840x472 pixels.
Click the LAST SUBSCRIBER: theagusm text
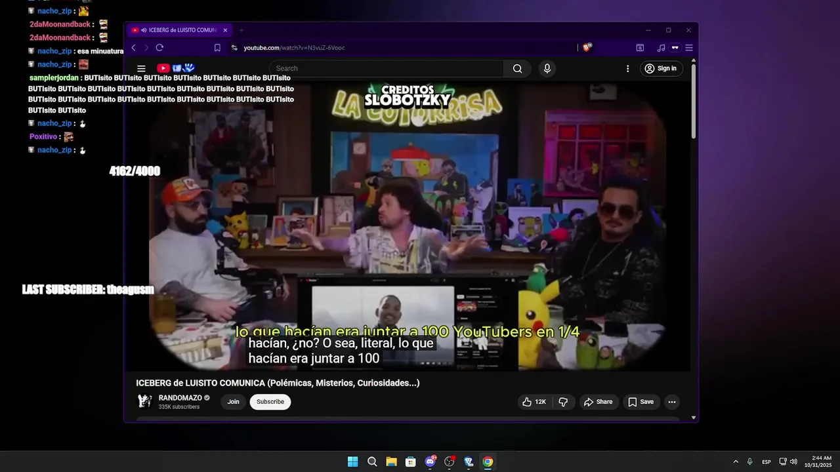pos(88,289)
